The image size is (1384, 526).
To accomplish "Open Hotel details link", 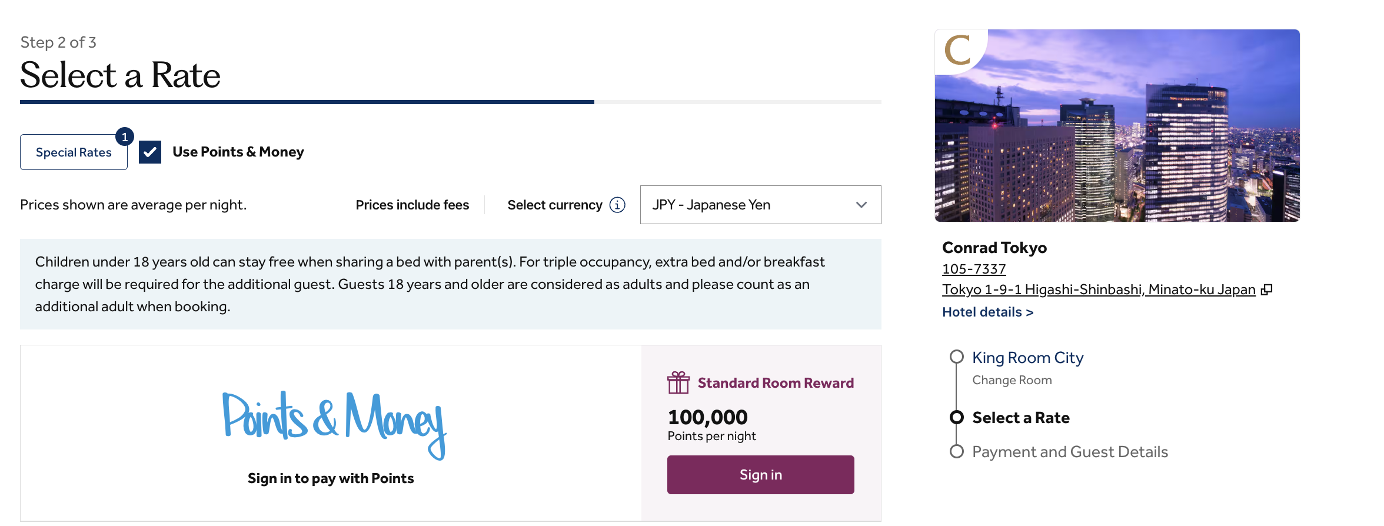I will click(x=988, y=312).
